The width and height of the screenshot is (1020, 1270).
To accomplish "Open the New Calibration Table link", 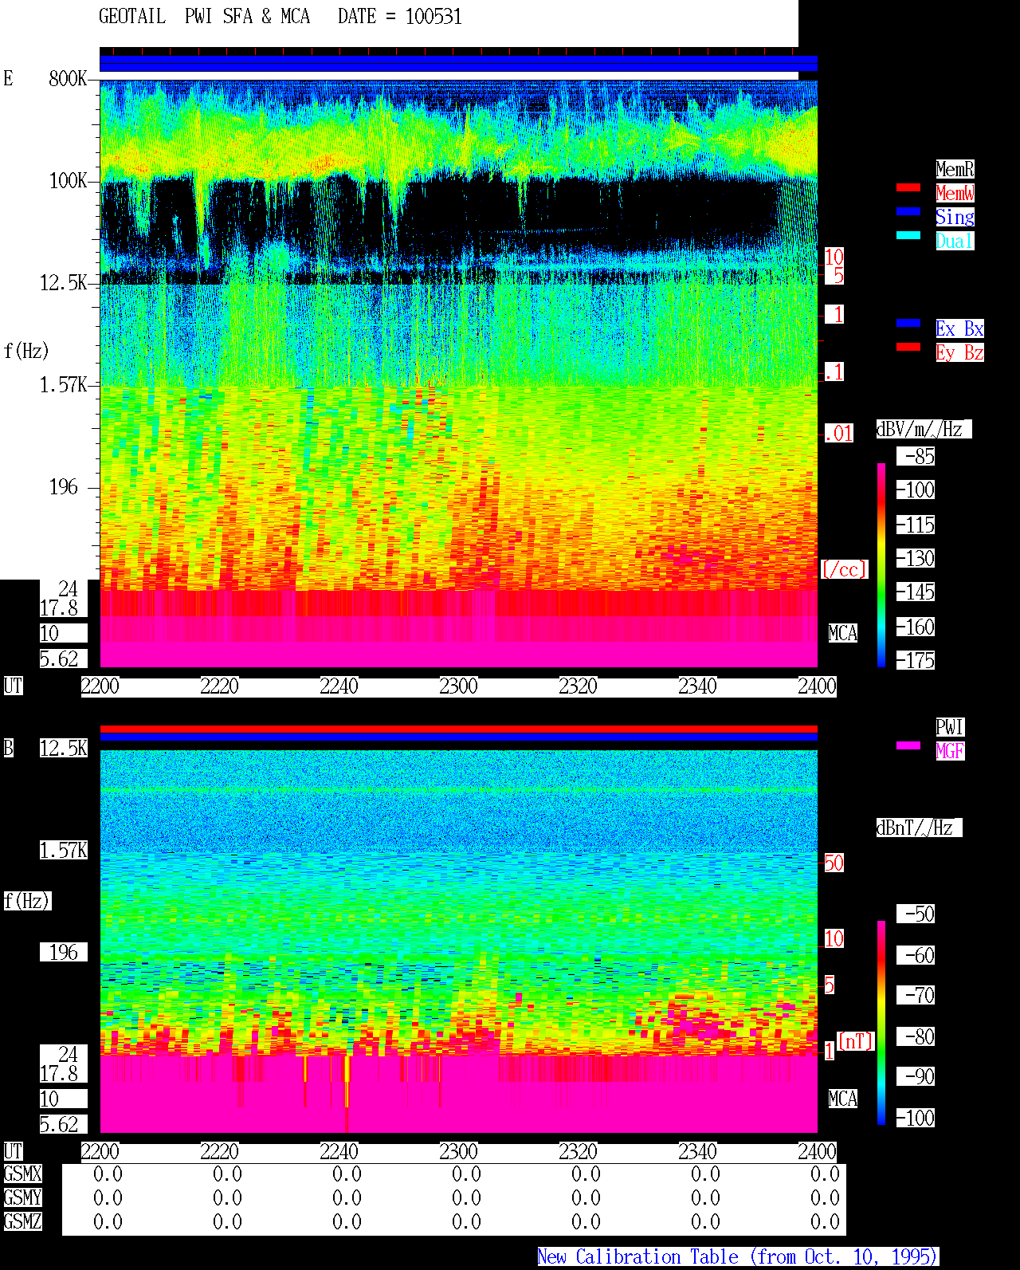I will (x=738, y=1257).
